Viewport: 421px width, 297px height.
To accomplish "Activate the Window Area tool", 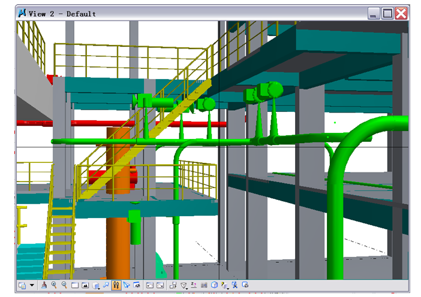I will click(75, 286).
